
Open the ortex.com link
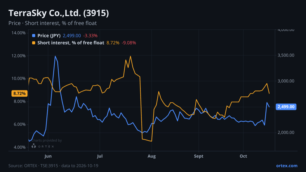[x=287, y=166]
